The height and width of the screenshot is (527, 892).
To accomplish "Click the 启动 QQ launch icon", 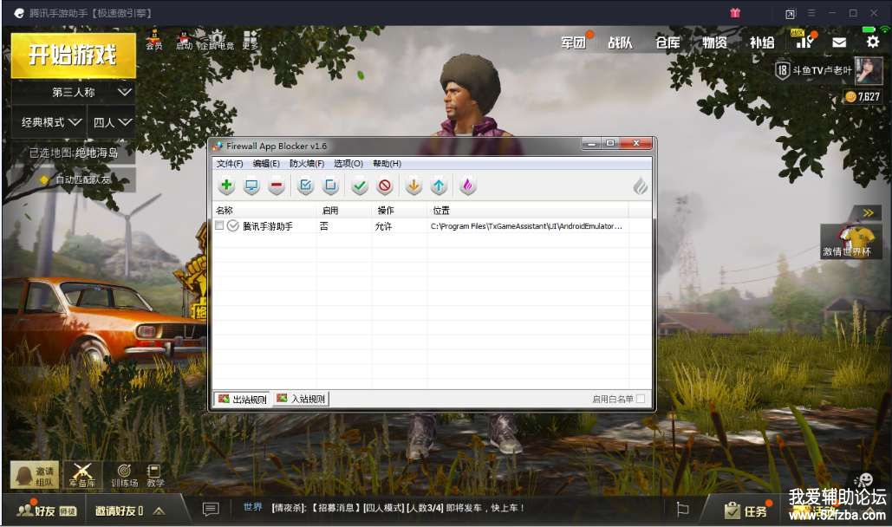I will [184, 40].
